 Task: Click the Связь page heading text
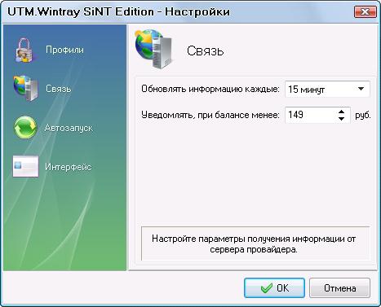click(206, 51)
